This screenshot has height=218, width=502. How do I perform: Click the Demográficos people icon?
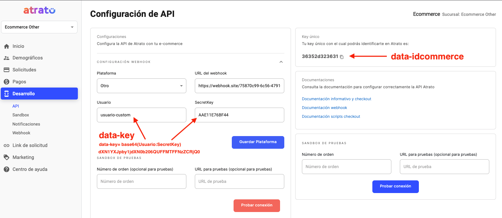point(6,58)
